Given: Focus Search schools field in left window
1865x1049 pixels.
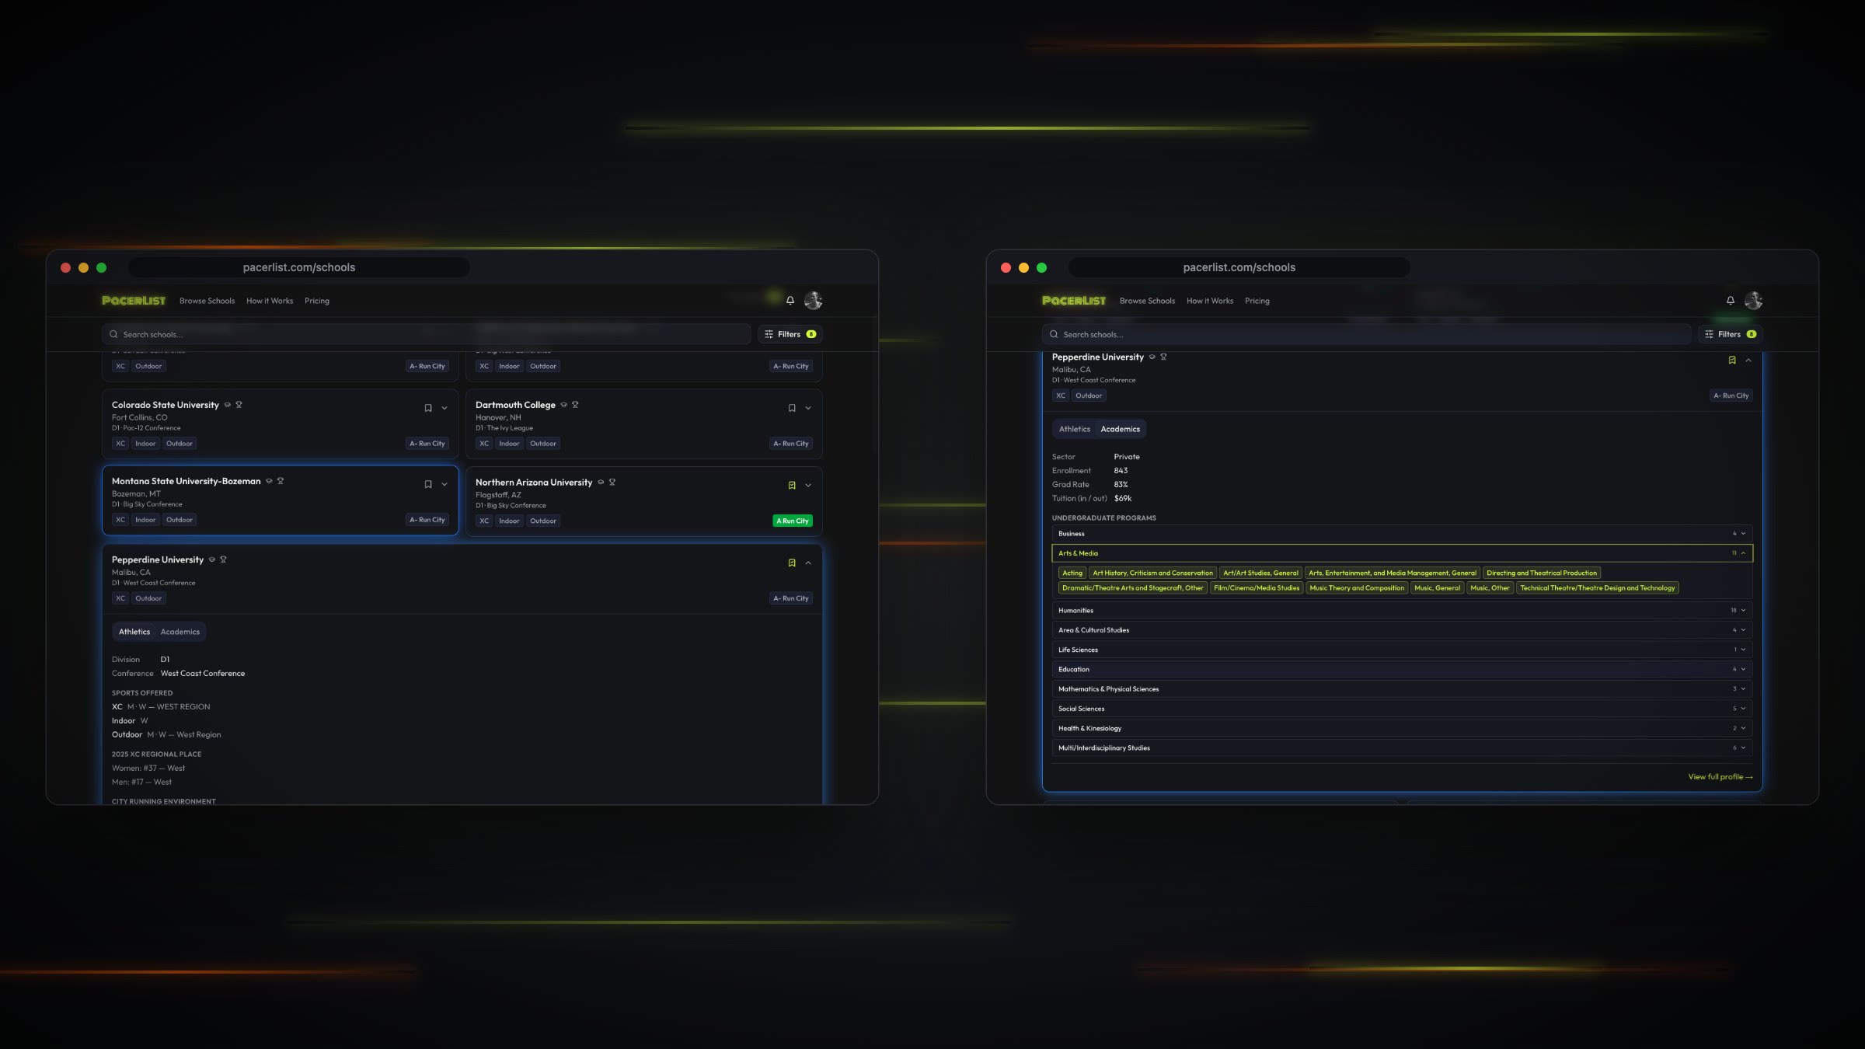Looking at the screenshot, I should click(427, 334).
